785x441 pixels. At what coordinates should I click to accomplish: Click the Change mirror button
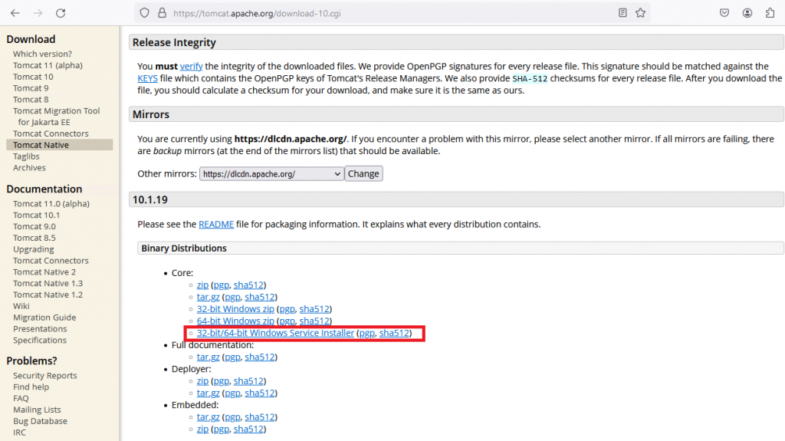point(363,174)
